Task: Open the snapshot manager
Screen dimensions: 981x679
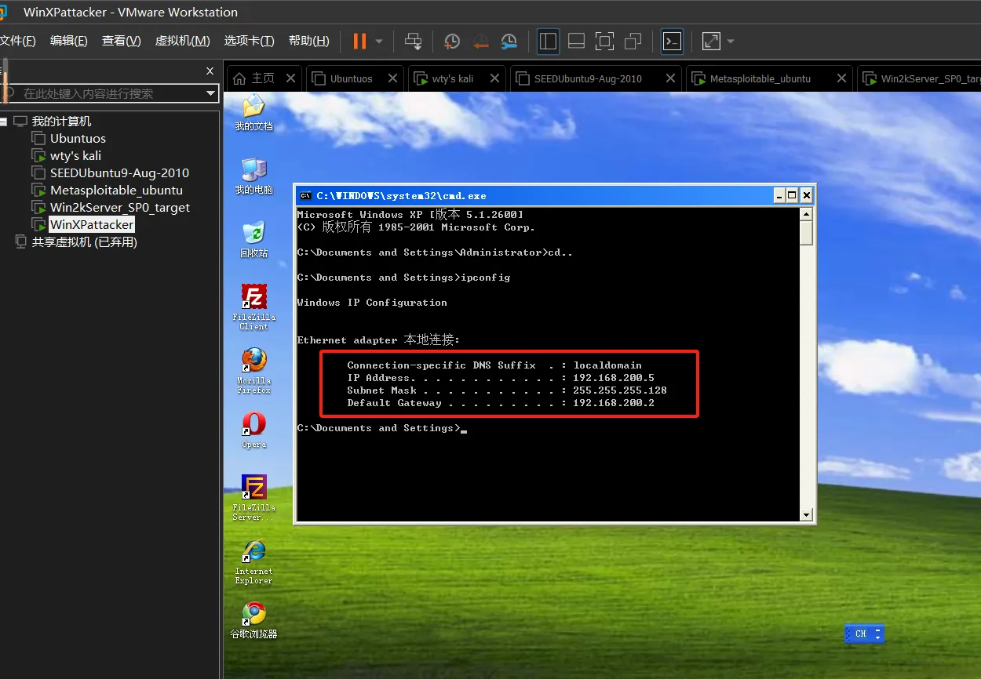Action: (x=509, y=42)
